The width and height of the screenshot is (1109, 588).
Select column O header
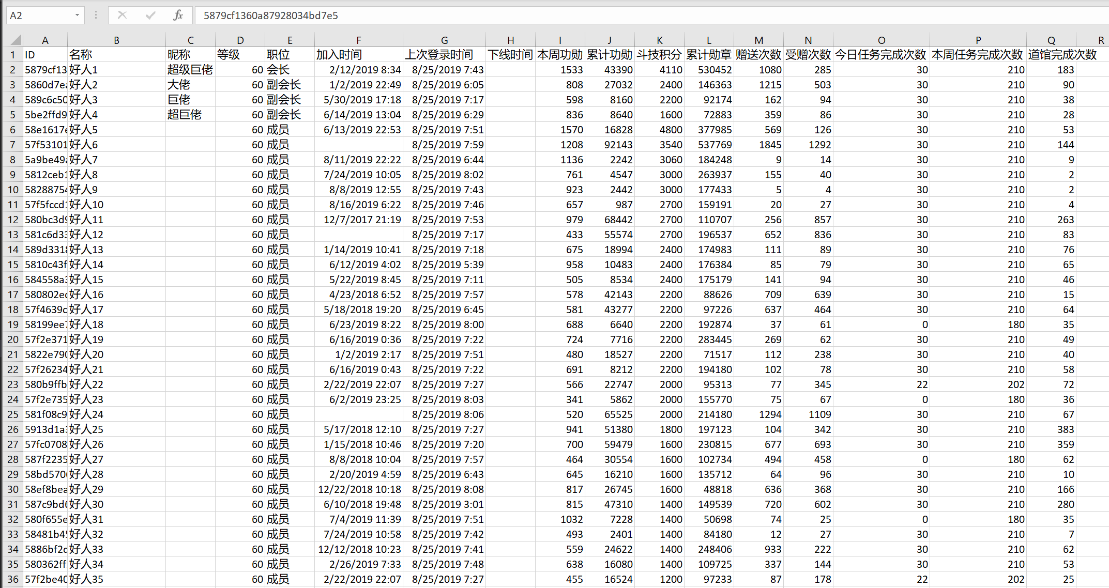(x=881, y=40)
